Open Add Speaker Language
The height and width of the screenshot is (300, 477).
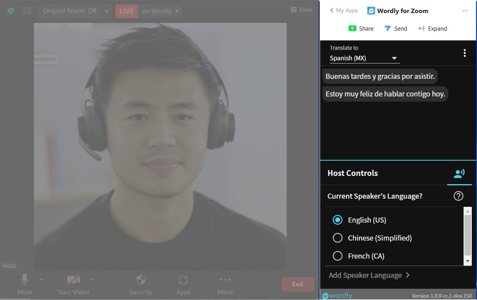[x=369, y=275]
